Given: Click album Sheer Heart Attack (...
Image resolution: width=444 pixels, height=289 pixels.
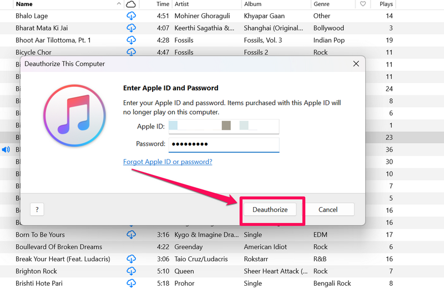Looking at the screenshot, I should click(x=275, y=271).
